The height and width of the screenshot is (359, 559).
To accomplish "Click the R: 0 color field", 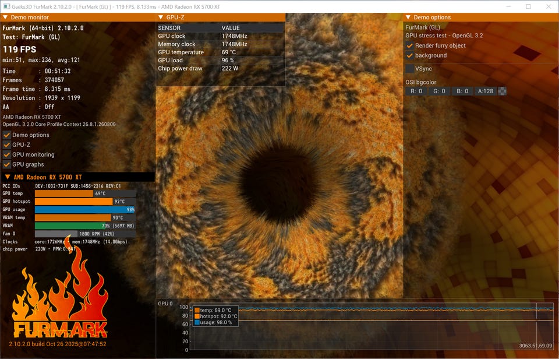I will (x=416, y=91).
